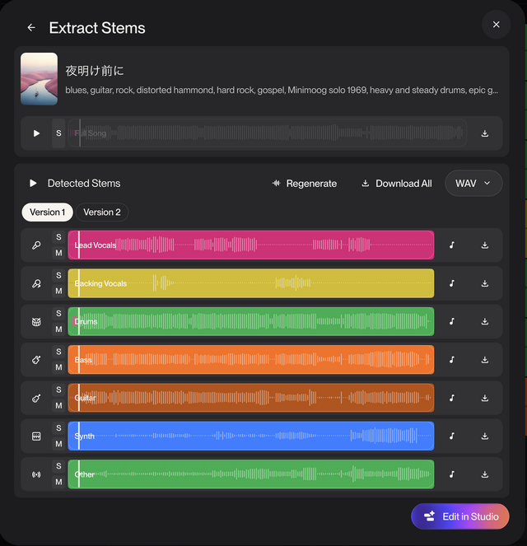Download the full song track

[485, 133]
